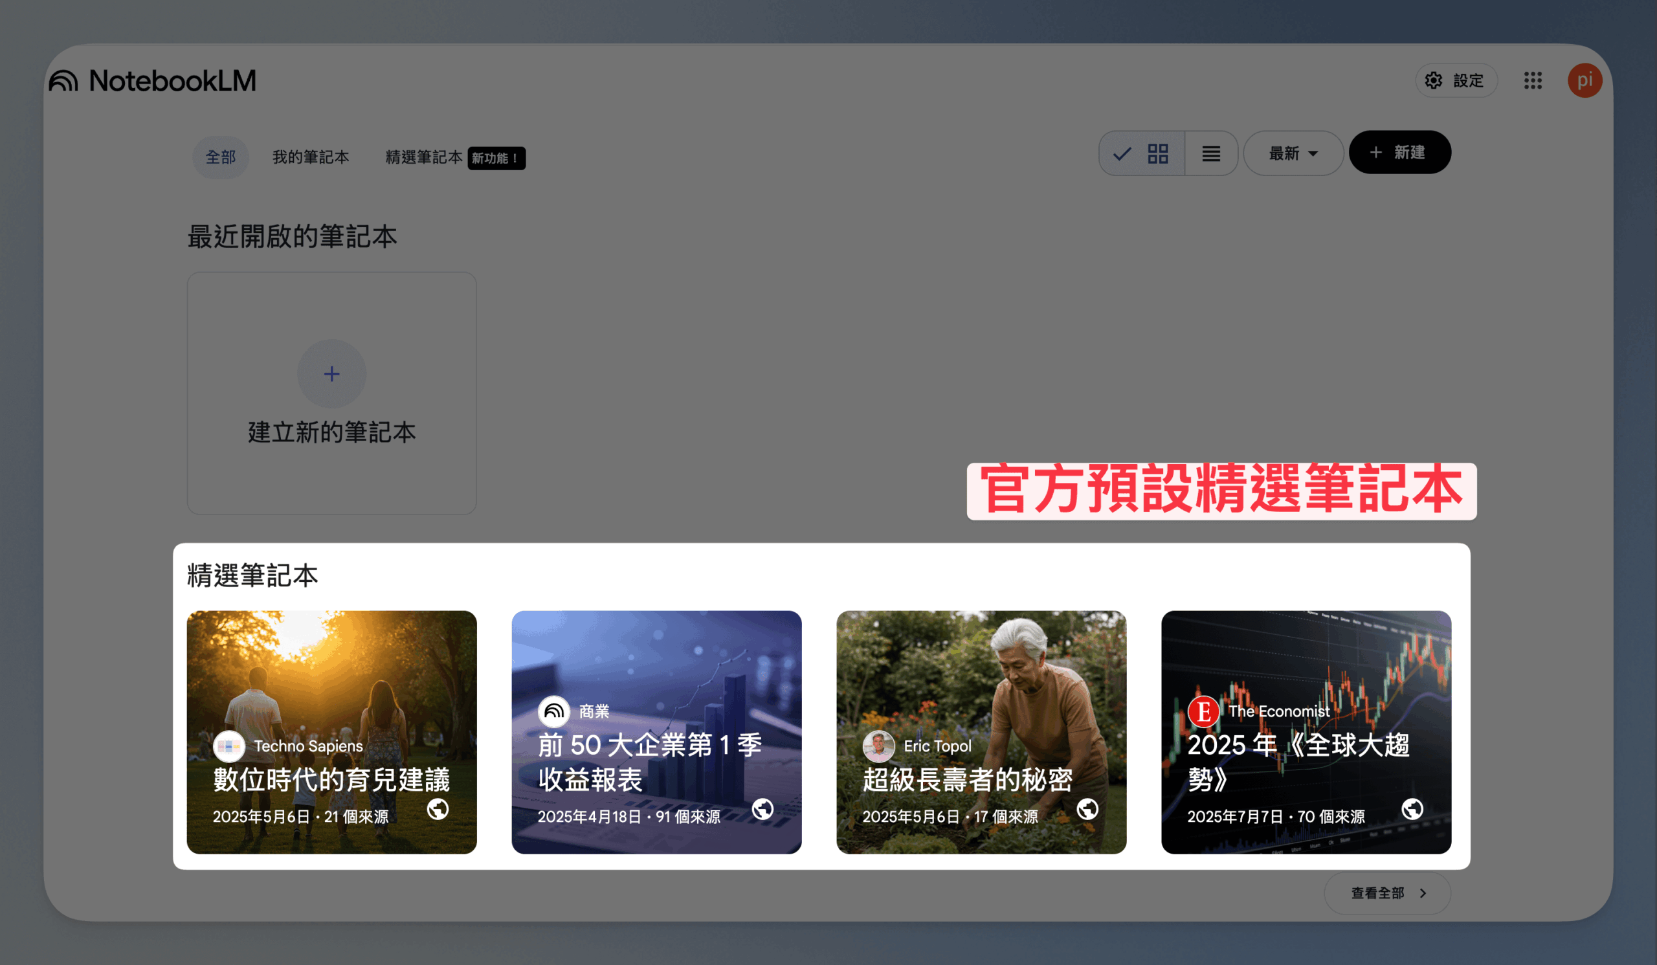Open the 超級長壽者的秘密 notebook thumbnail
Viewport: 1657px width, 965px height.
981,732
